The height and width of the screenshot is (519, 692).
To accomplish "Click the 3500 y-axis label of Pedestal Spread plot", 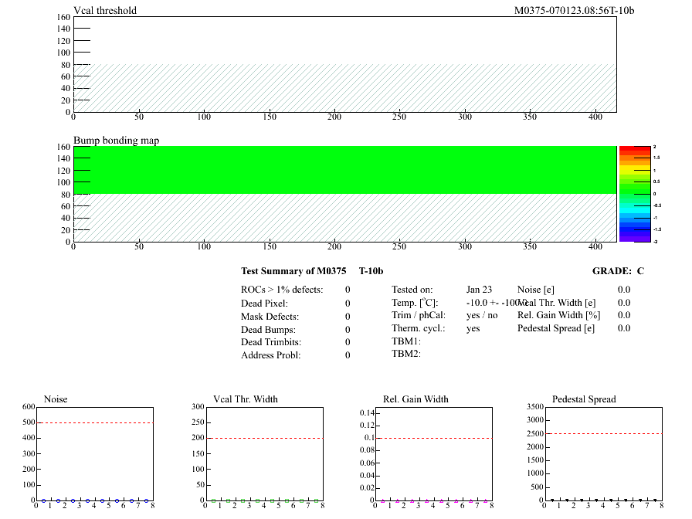I will [x=535, y=406].
